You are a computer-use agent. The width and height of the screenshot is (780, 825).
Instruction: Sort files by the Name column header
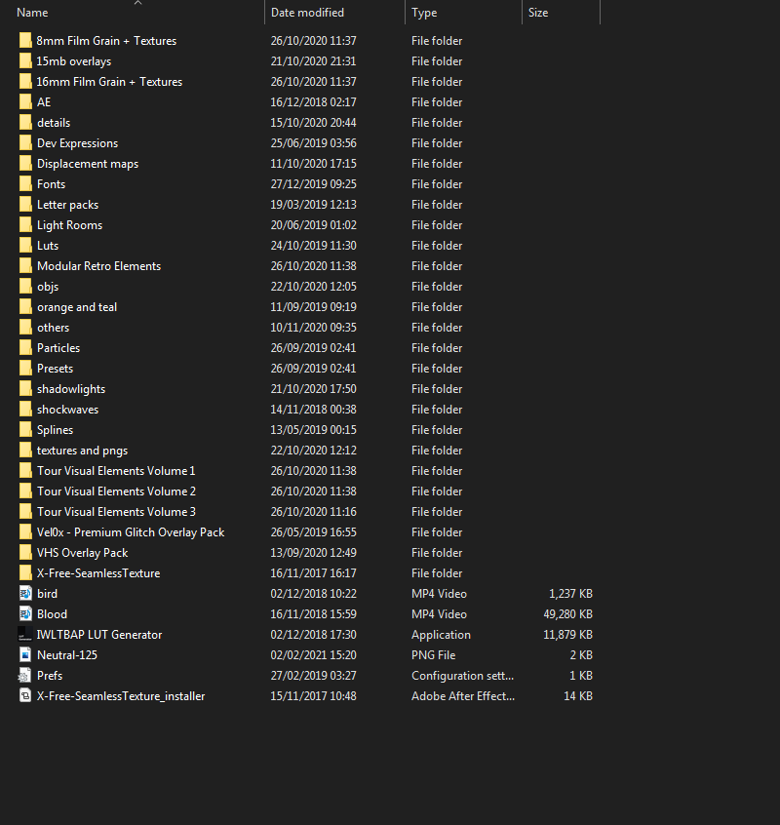click(x=32, y=13)
